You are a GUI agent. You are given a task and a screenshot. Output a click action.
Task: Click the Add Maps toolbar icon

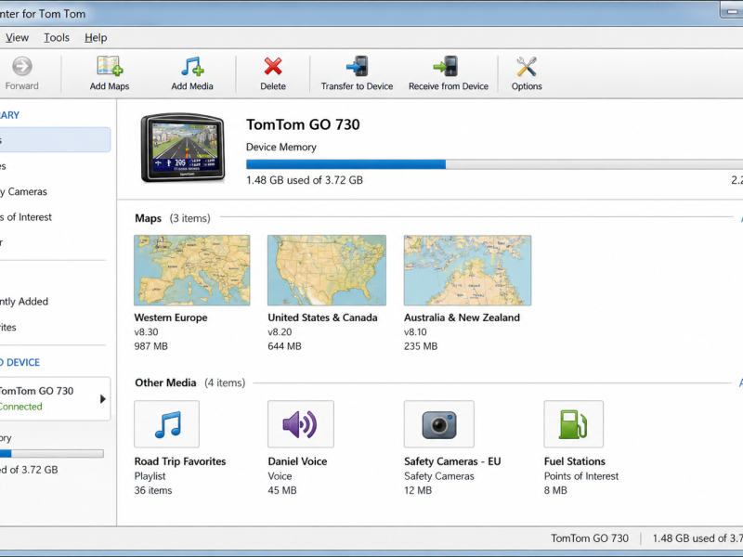(110, 66)
